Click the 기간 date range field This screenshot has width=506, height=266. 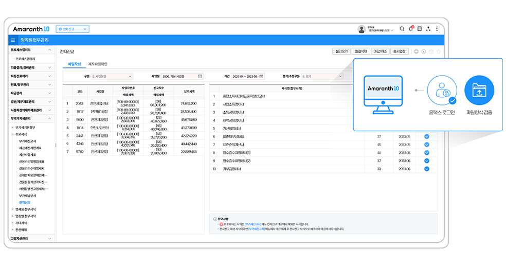[x=248, y=77]
